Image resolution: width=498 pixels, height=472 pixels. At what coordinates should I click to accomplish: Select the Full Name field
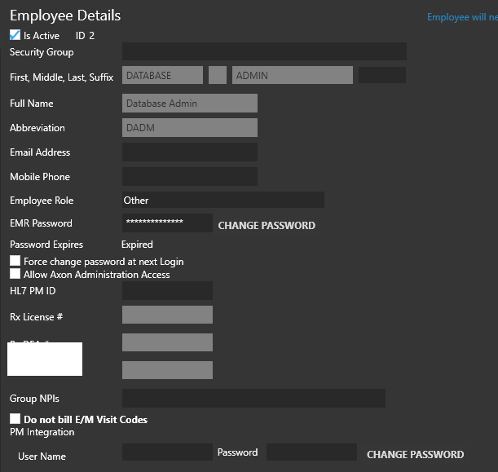[x=190, y=104]
